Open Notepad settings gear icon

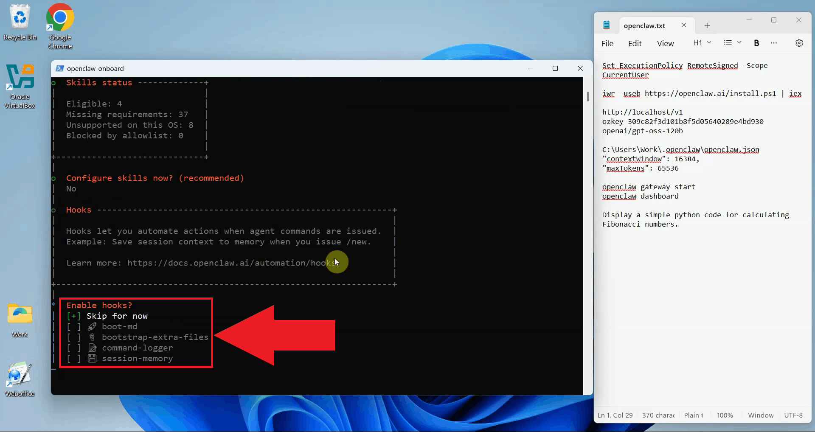pos(799,43)
